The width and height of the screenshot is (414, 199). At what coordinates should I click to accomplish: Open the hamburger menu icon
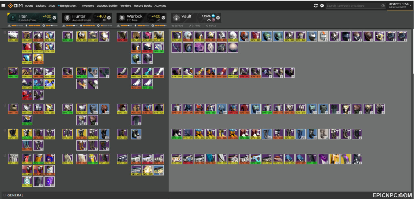click(x=3, y=5)
